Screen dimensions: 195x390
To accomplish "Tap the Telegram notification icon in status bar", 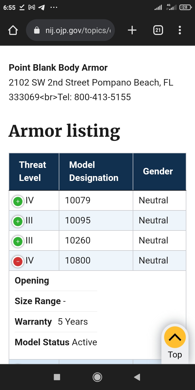I will 41,8.
